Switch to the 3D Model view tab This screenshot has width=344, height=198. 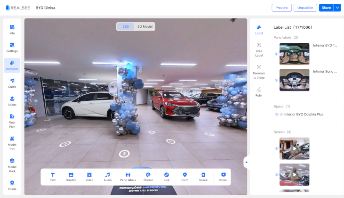click(x=145, y=26)
